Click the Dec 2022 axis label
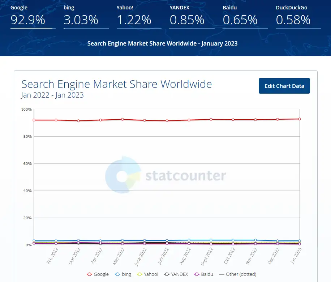The width and height of the screenshot is (331, 282). (x=274, y=256)
